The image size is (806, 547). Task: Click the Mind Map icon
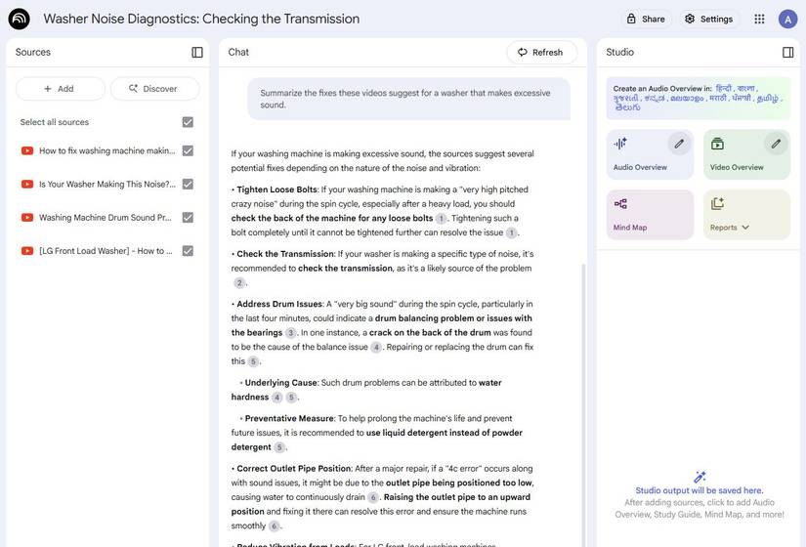pyautogui.click(x=620, y=204)
